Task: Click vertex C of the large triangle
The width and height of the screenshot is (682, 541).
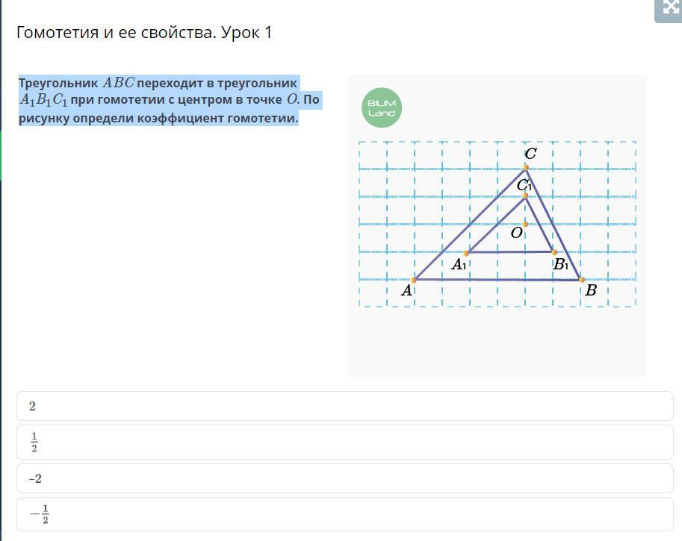Action: tap(525, 168)
